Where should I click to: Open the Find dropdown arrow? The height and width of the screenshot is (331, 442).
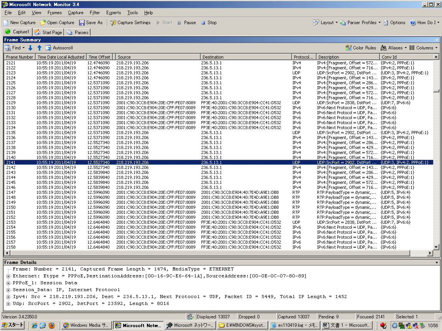pyautogui.click(x=24, y=48)
